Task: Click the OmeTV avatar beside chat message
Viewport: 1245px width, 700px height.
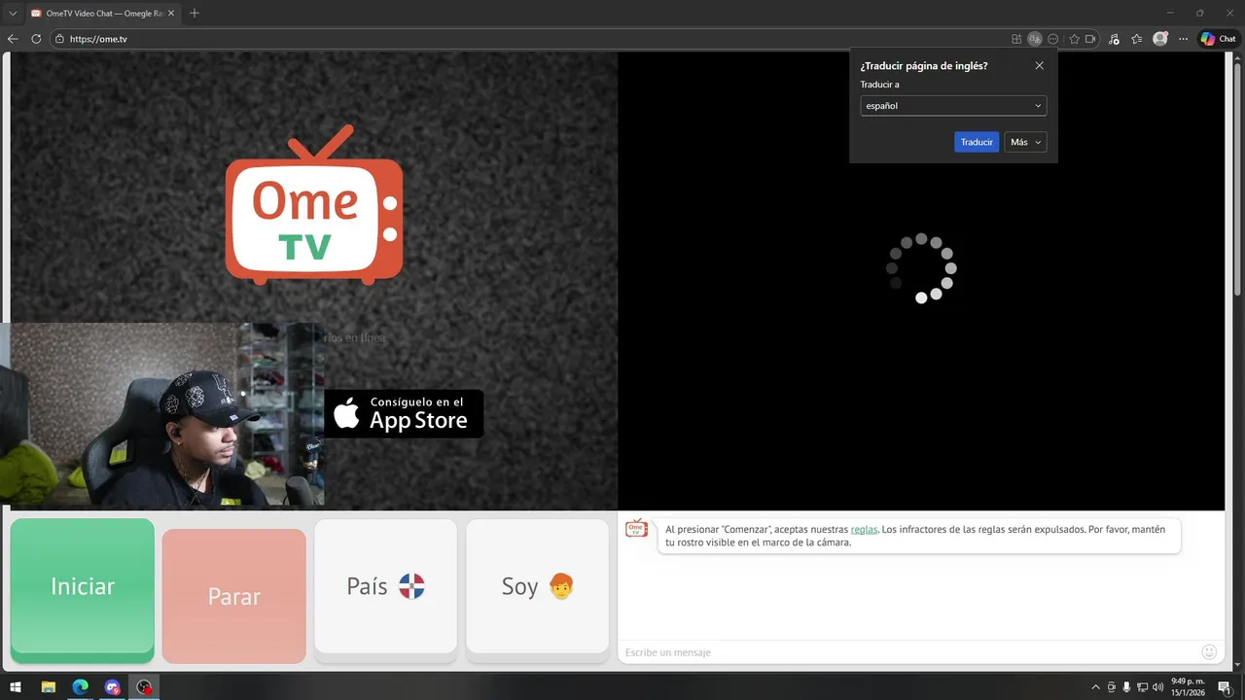Action: tap(636, 528)
